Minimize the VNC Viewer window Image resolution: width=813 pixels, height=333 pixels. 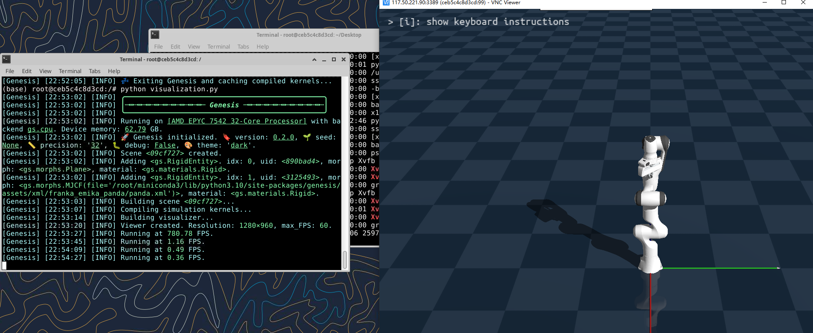coord(765,3)
